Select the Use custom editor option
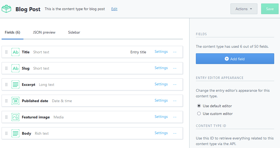 (199, 114)
